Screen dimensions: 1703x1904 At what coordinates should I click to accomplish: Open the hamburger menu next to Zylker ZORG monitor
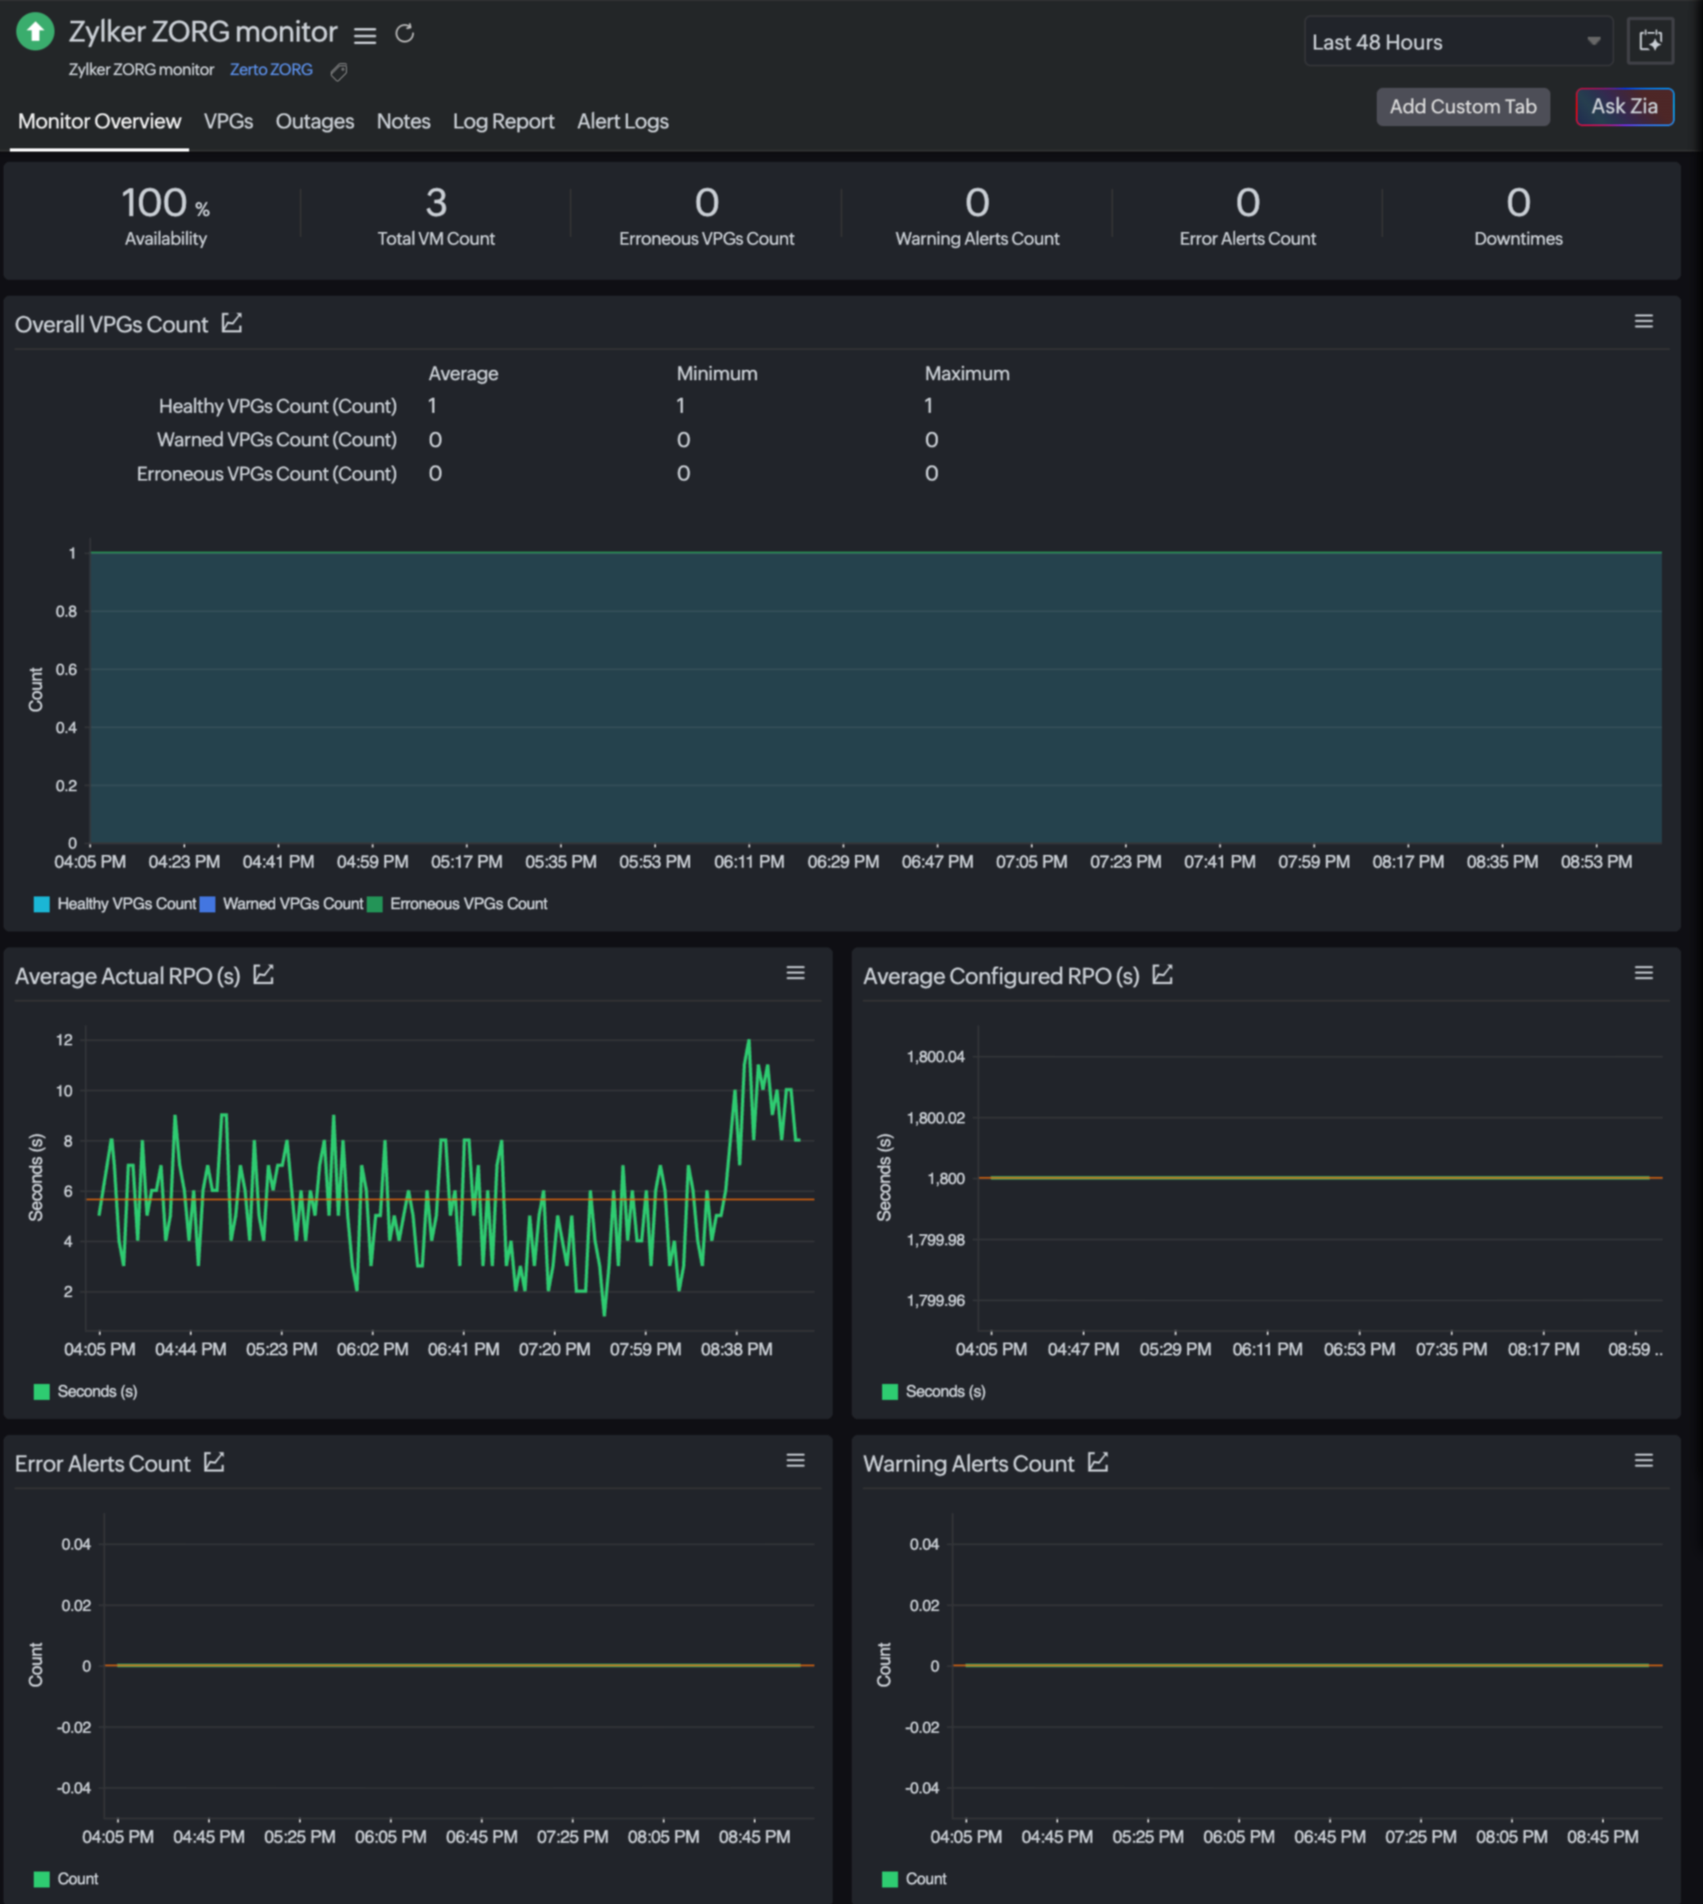point(365,36)
